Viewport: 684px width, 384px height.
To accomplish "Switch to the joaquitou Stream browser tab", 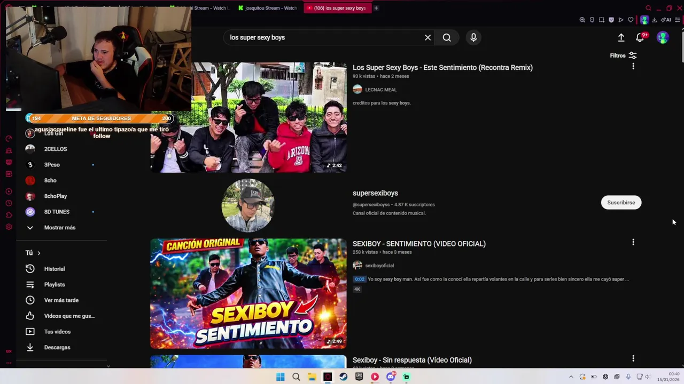I will click(x=268, y=8).
